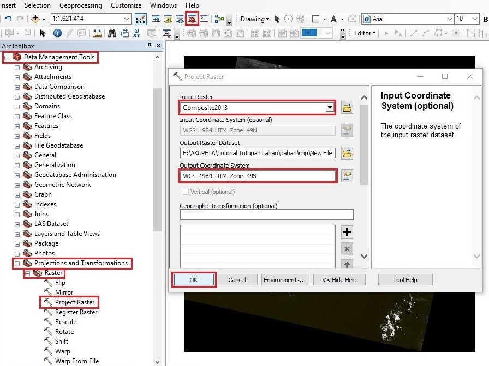Image resolution: width=489 pixels, height=366 pixels.
Task: Open the Register Raster tool
Action: (x=76, y=312)
